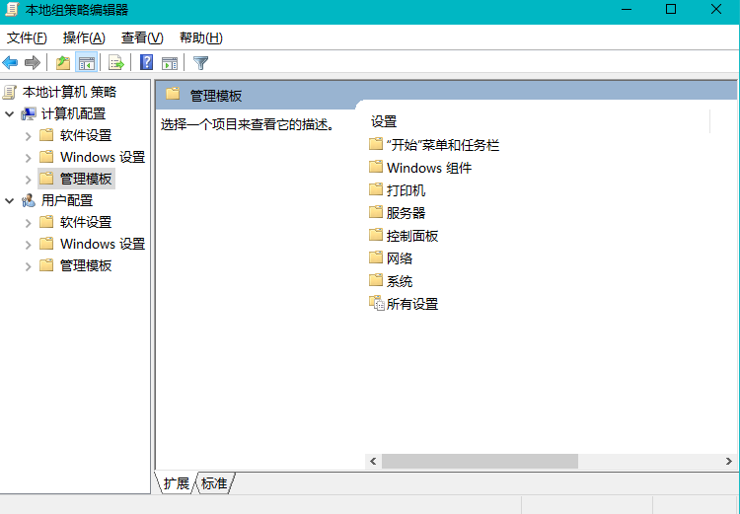Select Windows 设置 label under 用户配置

tap(103, 244)
